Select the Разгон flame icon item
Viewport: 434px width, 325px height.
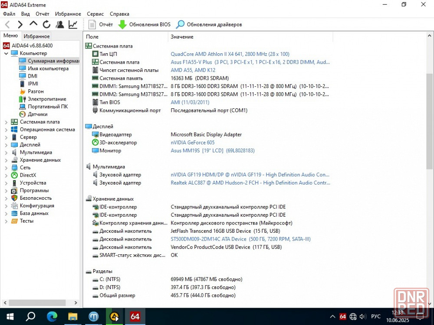23,91
